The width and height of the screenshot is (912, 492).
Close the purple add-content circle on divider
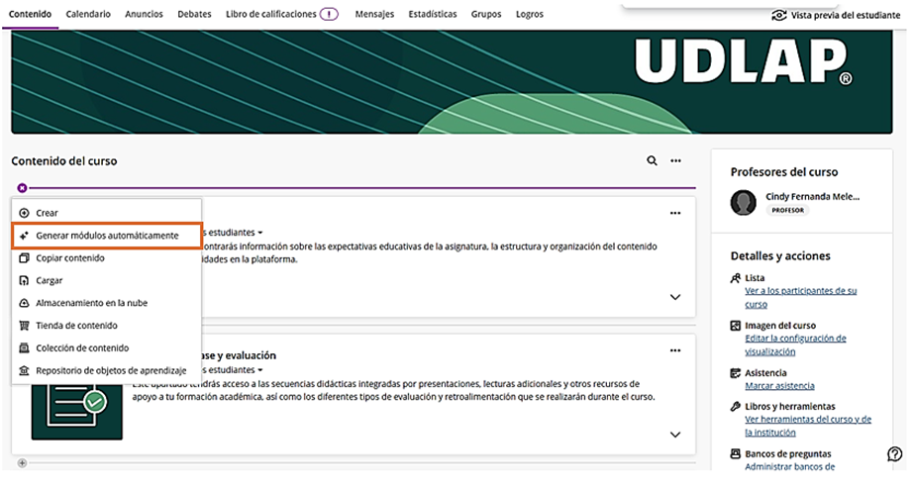(x=22, y=188)
